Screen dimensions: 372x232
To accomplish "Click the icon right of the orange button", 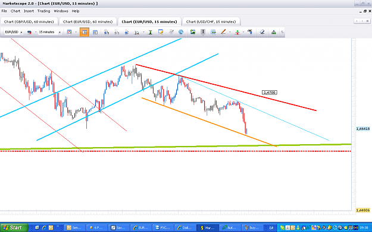I will click(95, 32).
